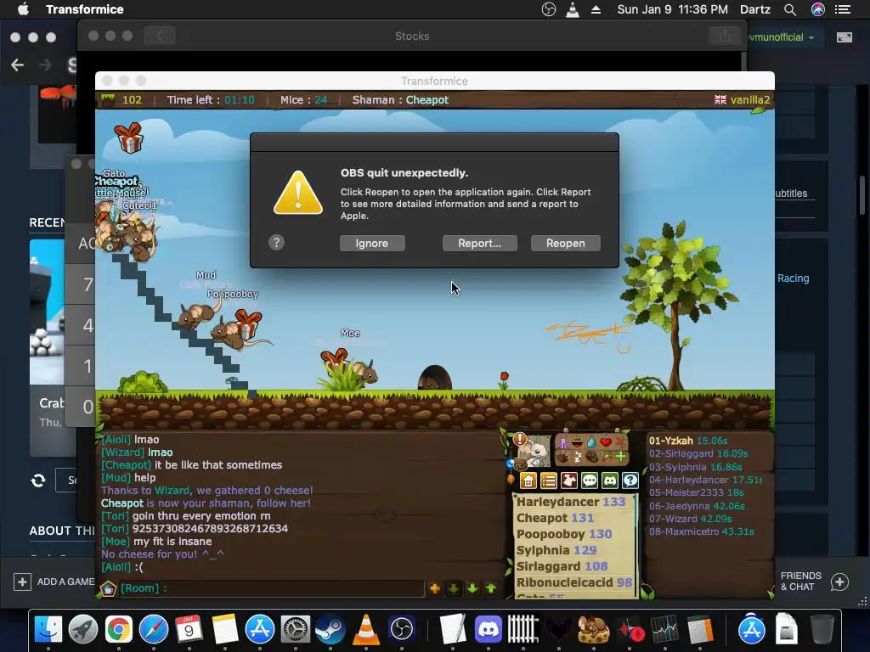Click 01-Yzkah in finish ranking
This screenshot has height=652, width=870.
point(688,441)
